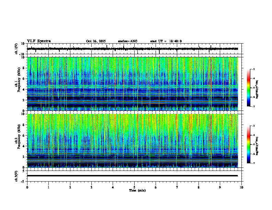Click the ch.2 colorbar "log(PSD)(V²/Hz)" label
This screenshot has width=272, height=210.
click(x=257, y=146)
